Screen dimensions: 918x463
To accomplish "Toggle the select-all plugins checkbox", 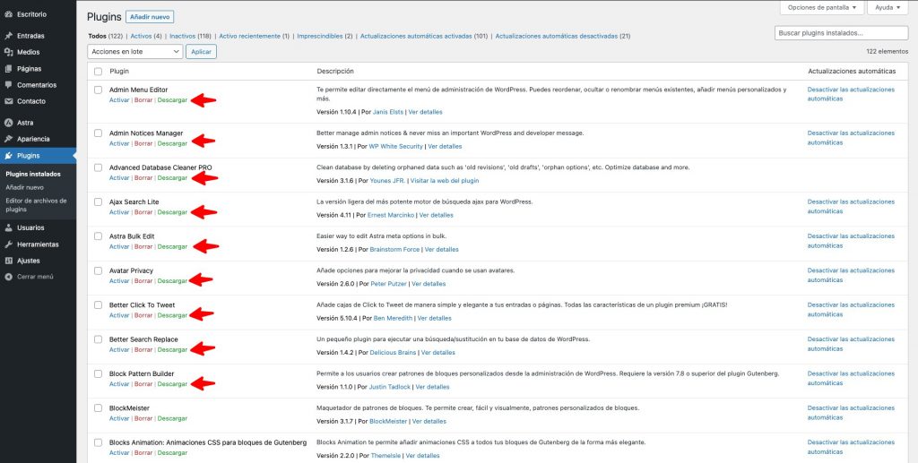I will (99, 72).
